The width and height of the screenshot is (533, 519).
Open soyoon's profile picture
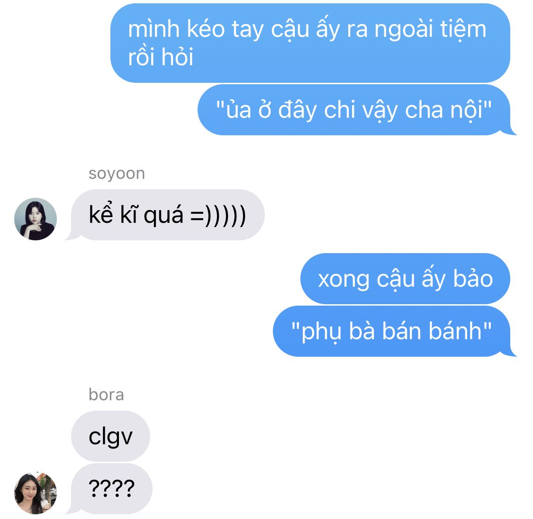pyautogui.click(x=36, y=219)
